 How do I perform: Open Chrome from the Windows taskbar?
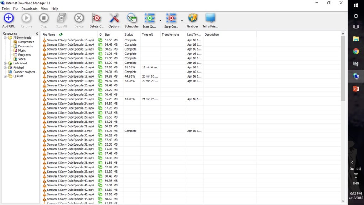coord(356,51)
